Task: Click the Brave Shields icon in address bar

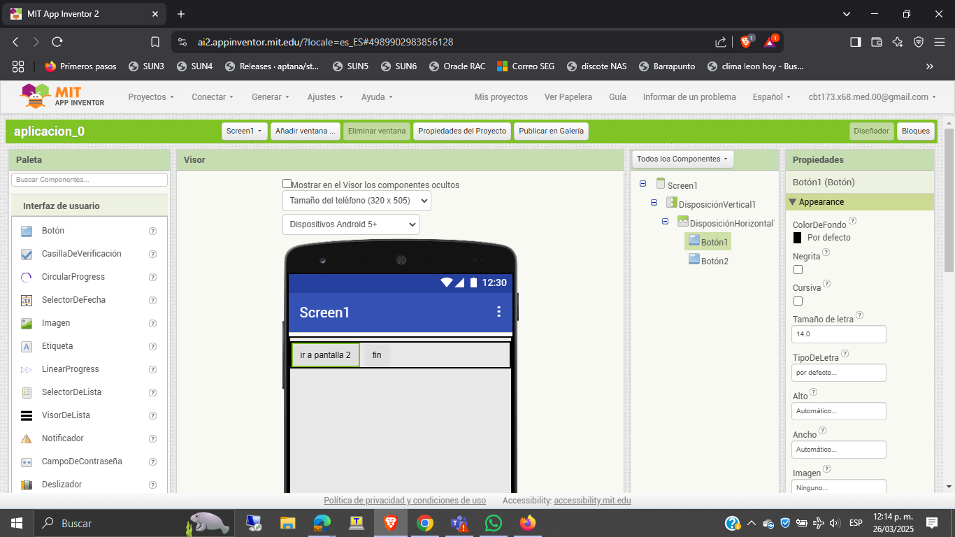Action: click(x=746, y=42)
